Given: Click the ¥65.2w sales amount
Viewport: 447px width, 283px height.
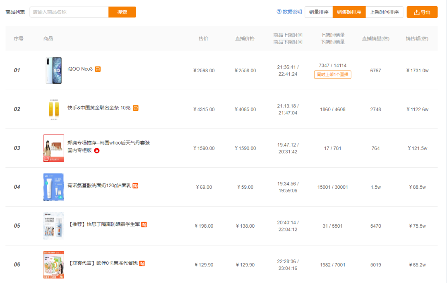Looking at the screenshot, I should pos(417,265).
